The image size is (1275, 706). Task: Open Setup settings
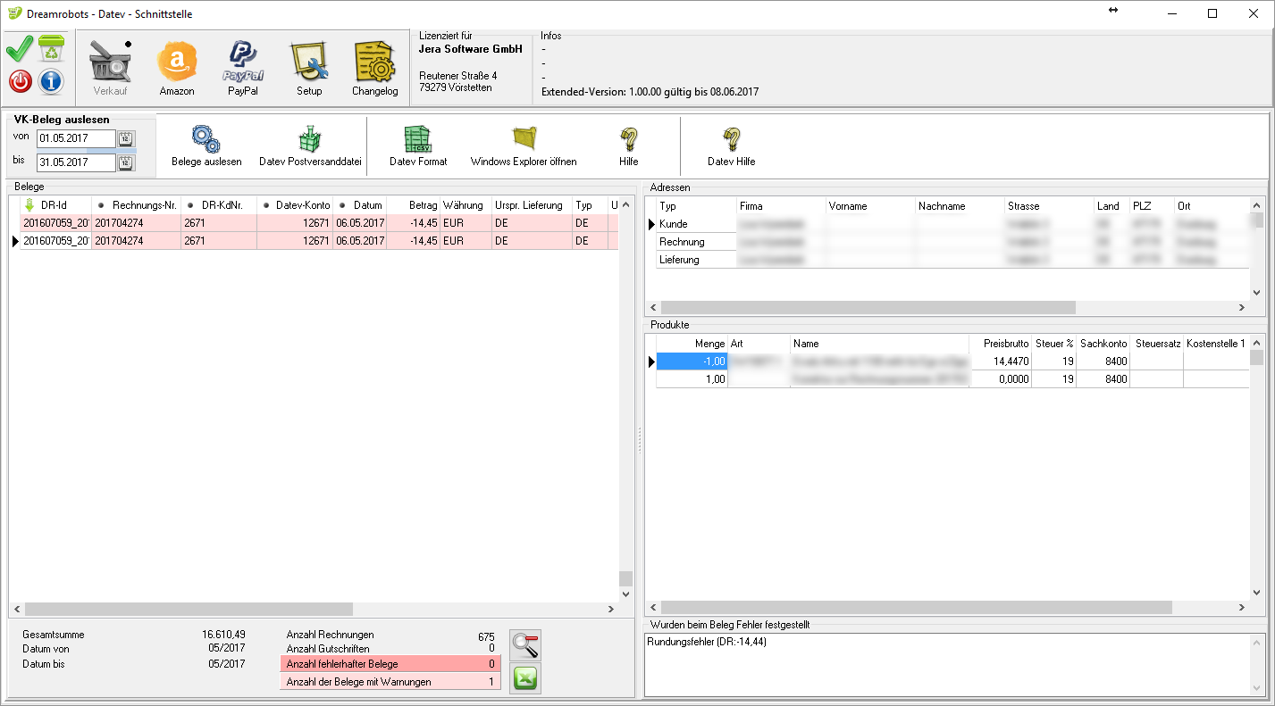pos(309,69)
